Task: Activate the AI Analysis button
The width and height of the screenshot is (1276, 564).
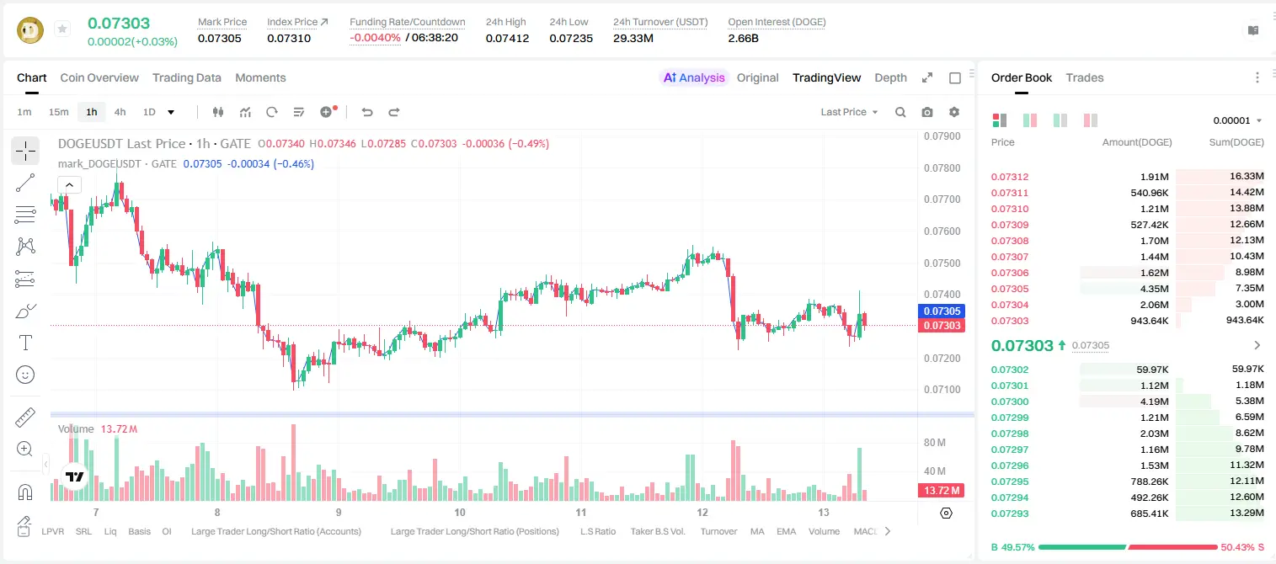Action: point(694,77)
